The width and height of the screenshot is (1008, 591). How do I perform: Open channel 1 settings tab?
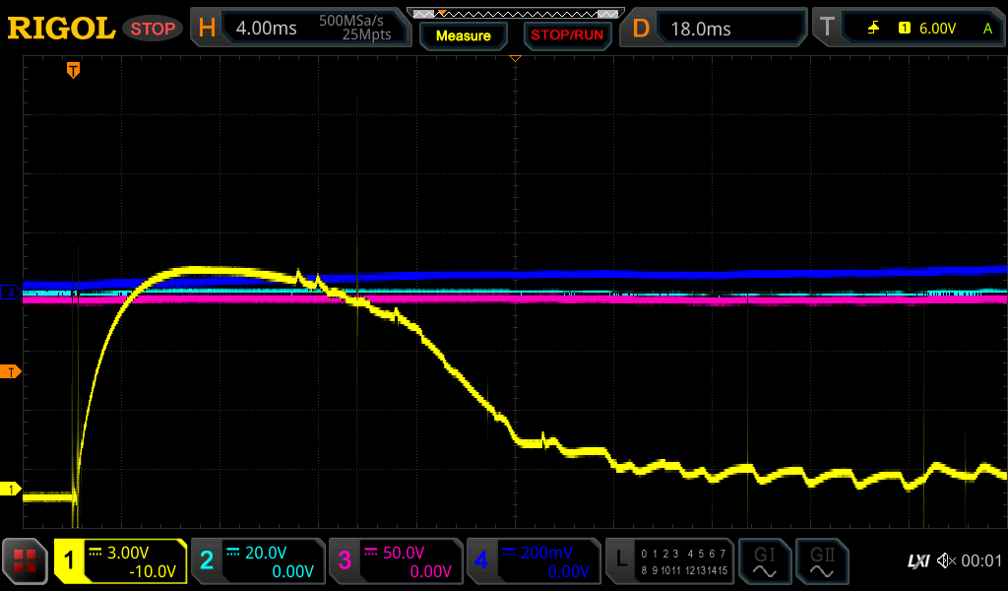pos(120,561)
